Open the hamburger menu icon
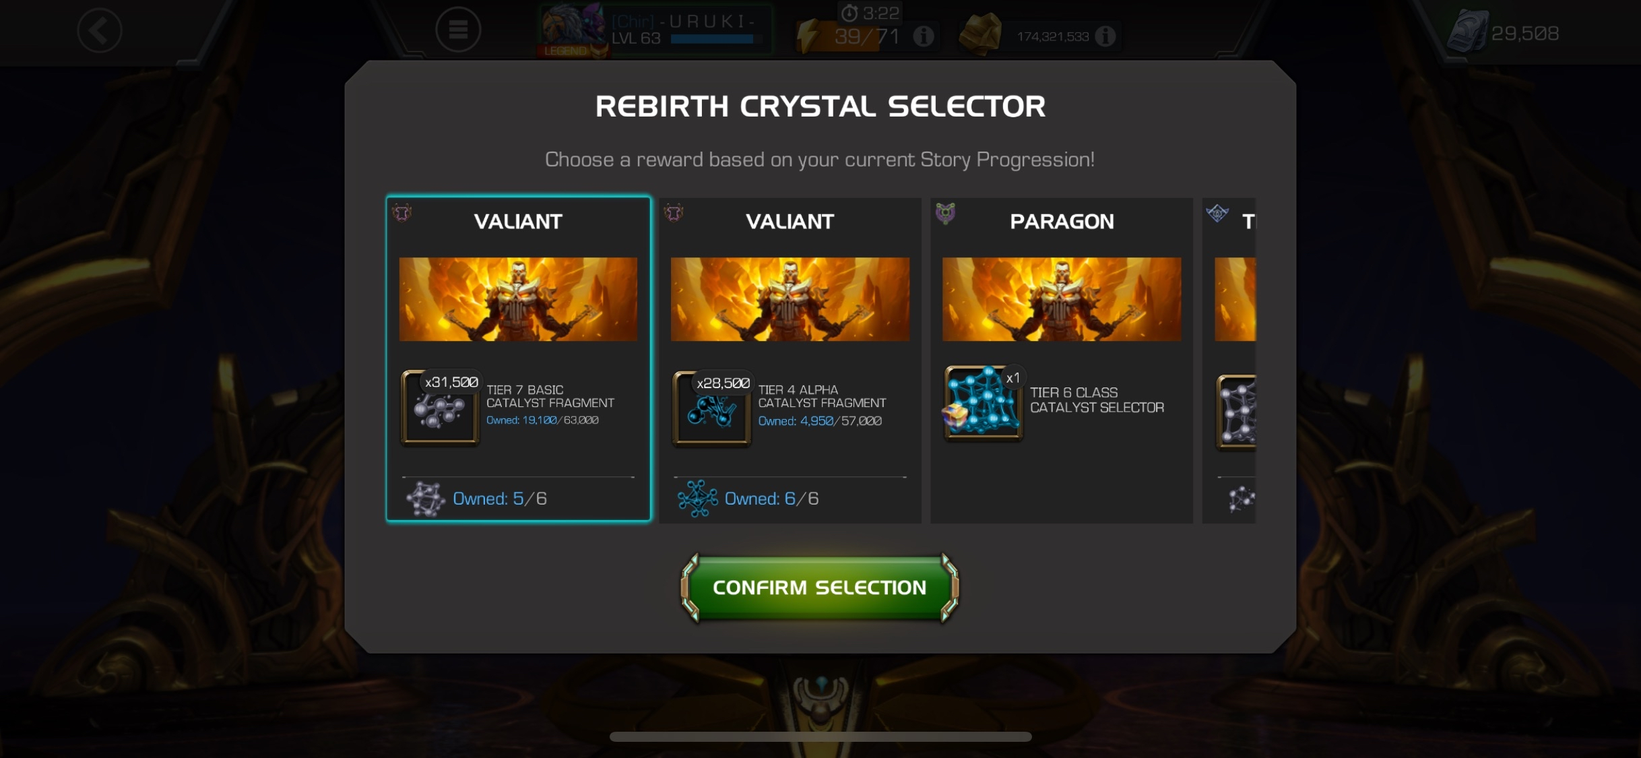This screenshot has width=1641, height=758. coord(458,30)
